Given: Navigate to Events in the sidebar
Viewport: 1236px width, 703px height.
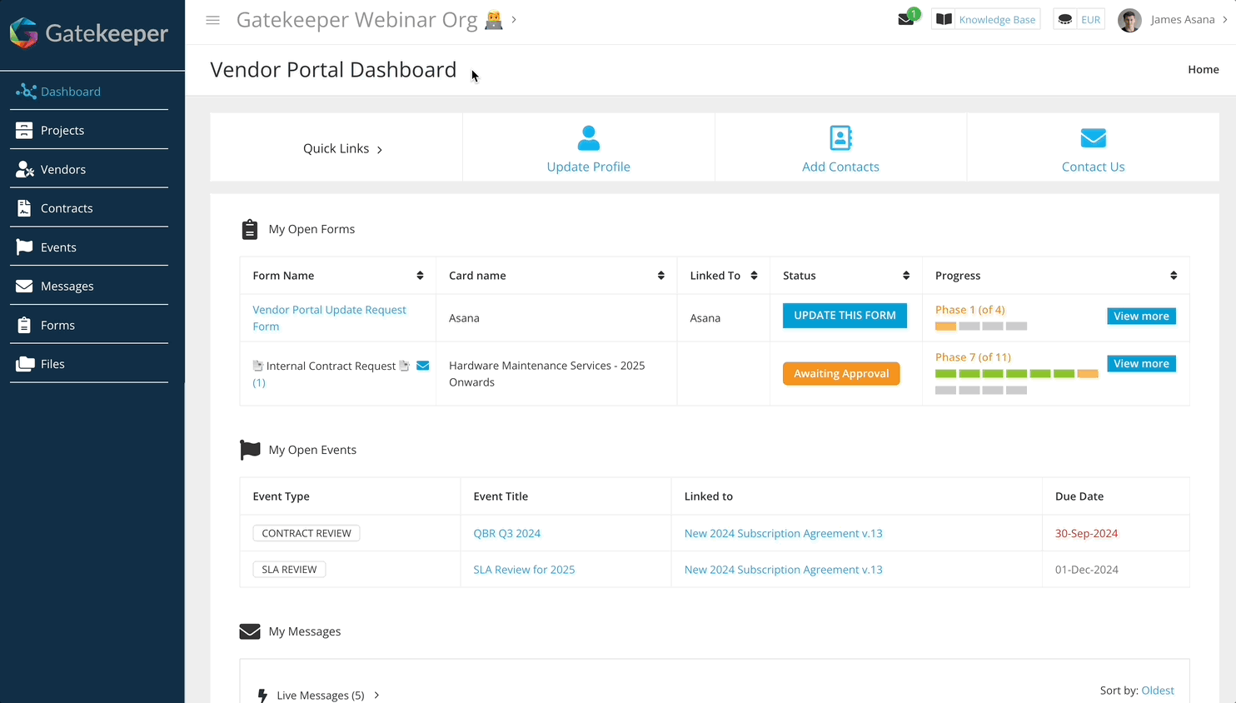Looking at the screenshot, I should 58,247.
